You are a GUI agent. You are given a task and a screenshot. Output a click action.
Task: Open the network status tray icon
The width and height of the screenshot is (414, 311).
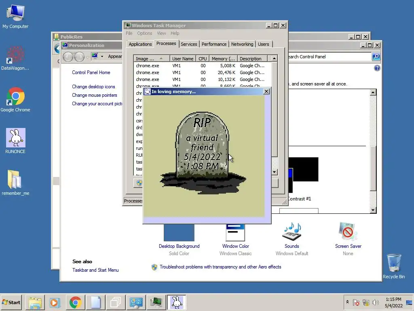point(365,302)
